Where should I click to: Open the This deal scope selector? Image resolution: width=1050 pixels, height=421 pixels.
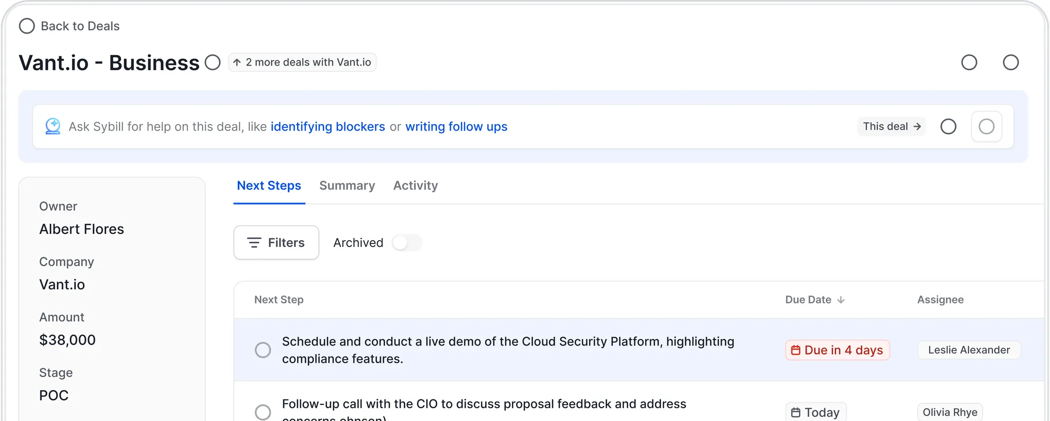[891, 126]
